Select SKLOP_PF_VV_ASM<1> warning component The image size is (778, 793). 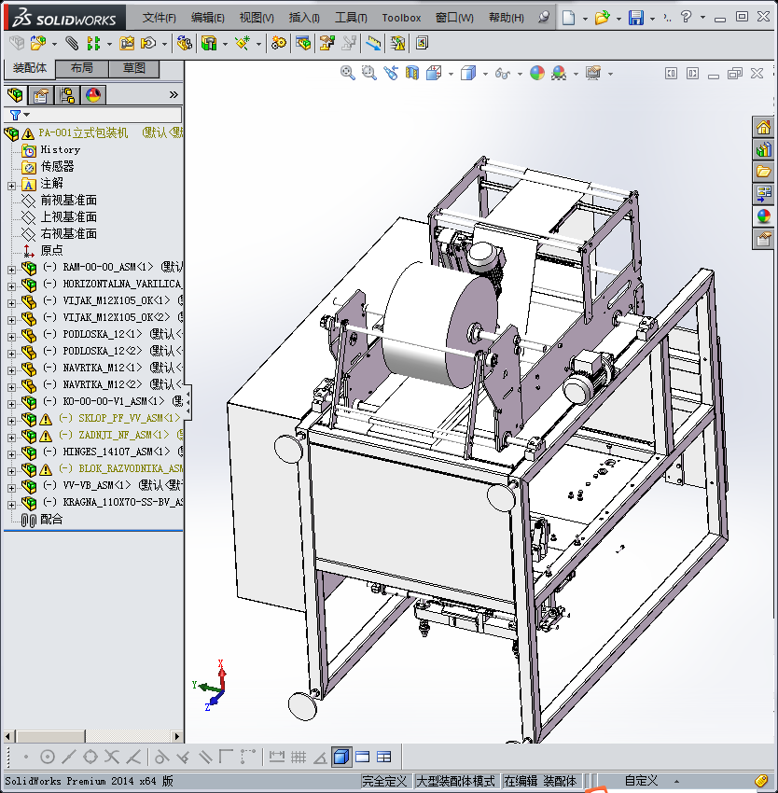point(130,418)
